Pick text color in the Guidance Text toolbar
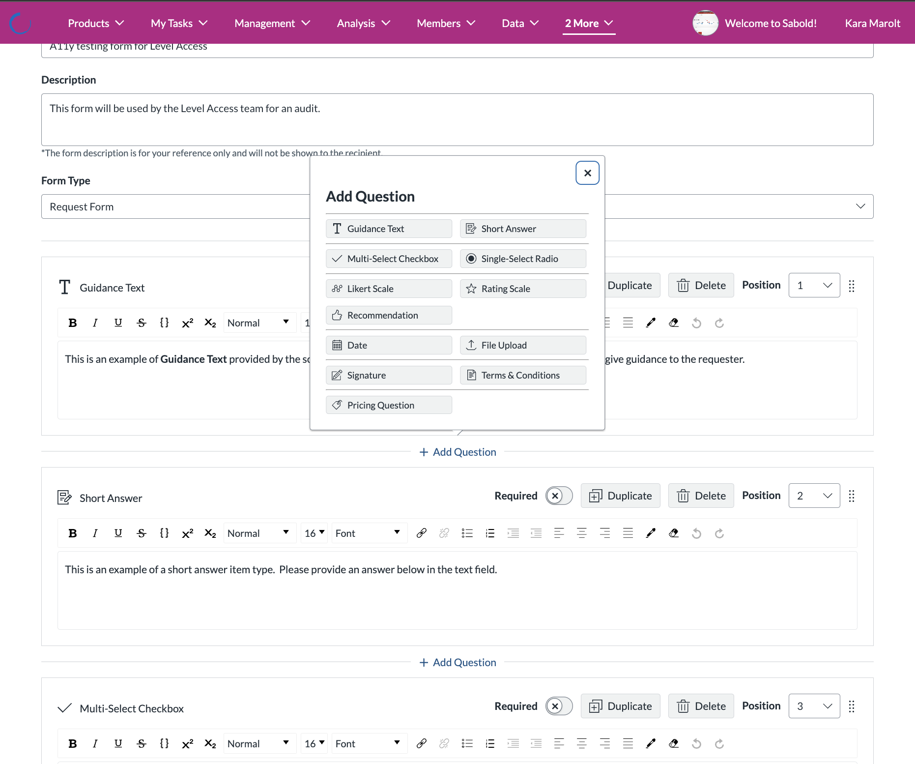 coord(651,323)
